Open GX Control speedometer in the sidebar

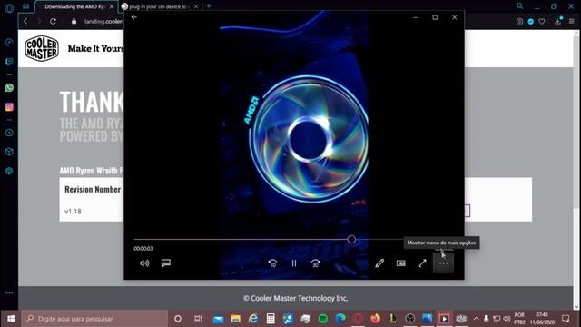point(9,43)
